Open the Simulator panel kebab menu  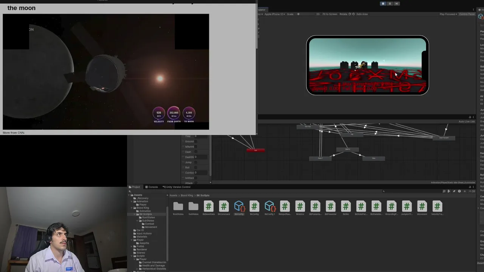(x=474, y=9)
